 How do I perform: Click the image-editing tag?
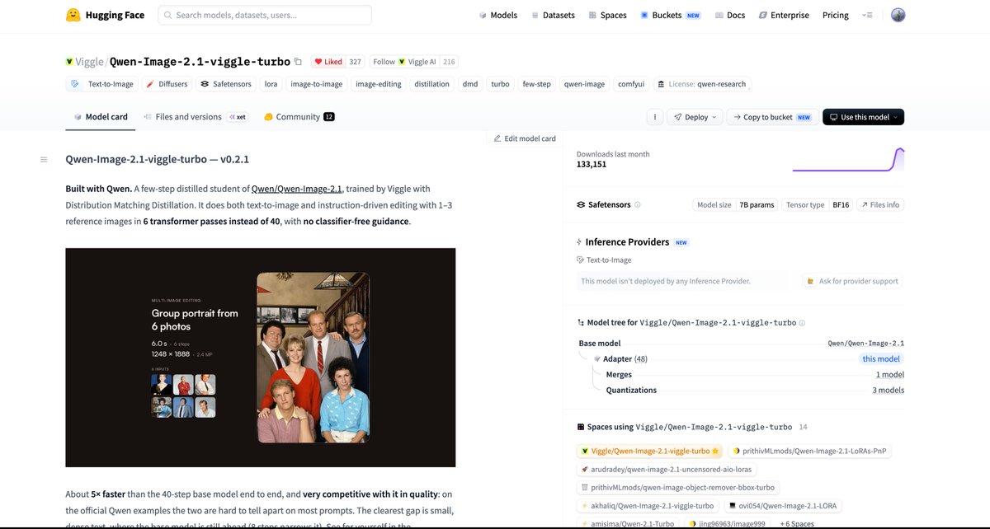(x=378, y=84)
